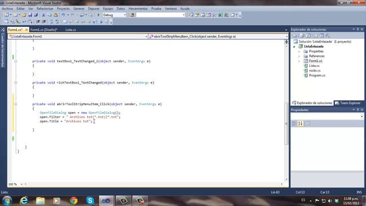Expand the References folder node
The width and height of the screenshot is (366, 206).
tap(299, 56)
